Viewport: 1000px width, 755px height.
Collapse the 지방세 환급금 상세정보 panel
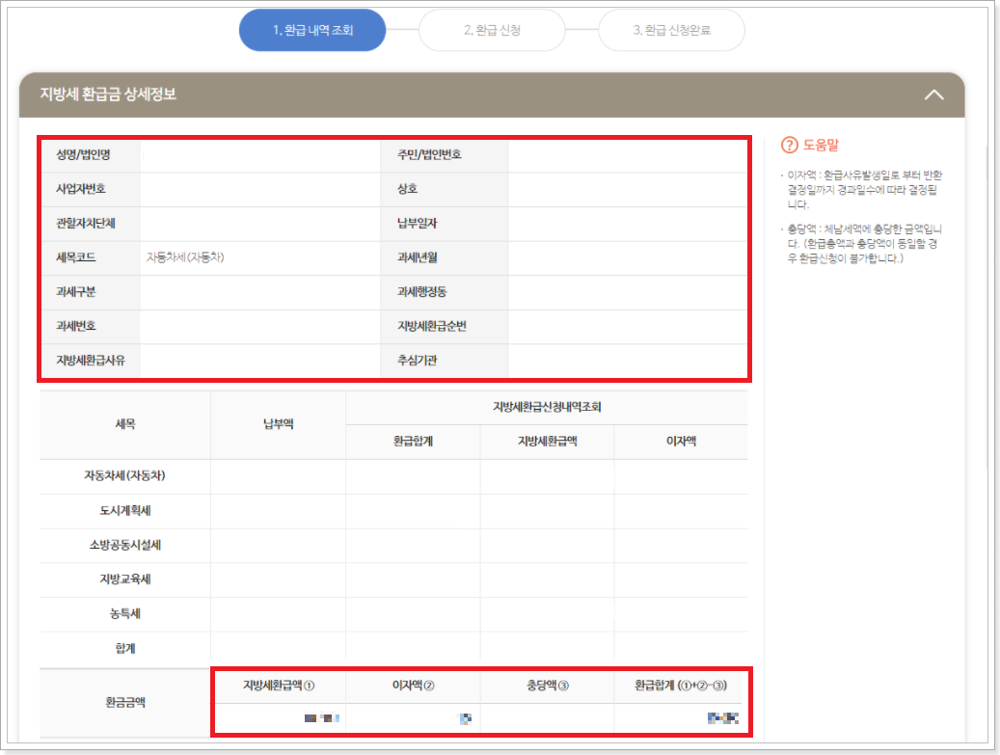pyautogui.click(x=932, y=94)
